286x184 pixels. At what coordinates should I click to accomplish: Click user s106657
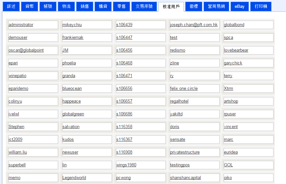click(124, 101)
